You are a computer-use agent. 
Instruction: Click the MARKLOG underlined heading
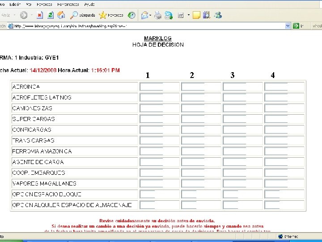tap(158, 38)
